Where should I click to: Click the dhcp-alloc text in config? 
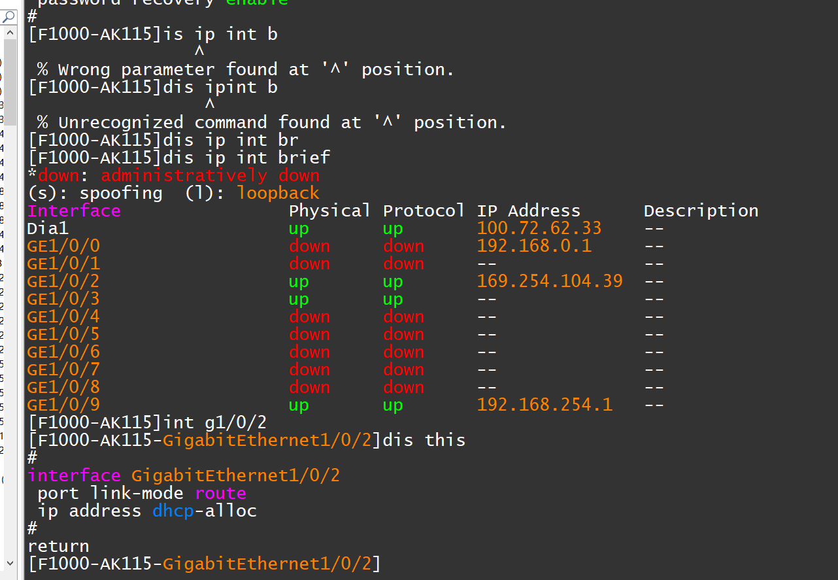tap(205, 511)
